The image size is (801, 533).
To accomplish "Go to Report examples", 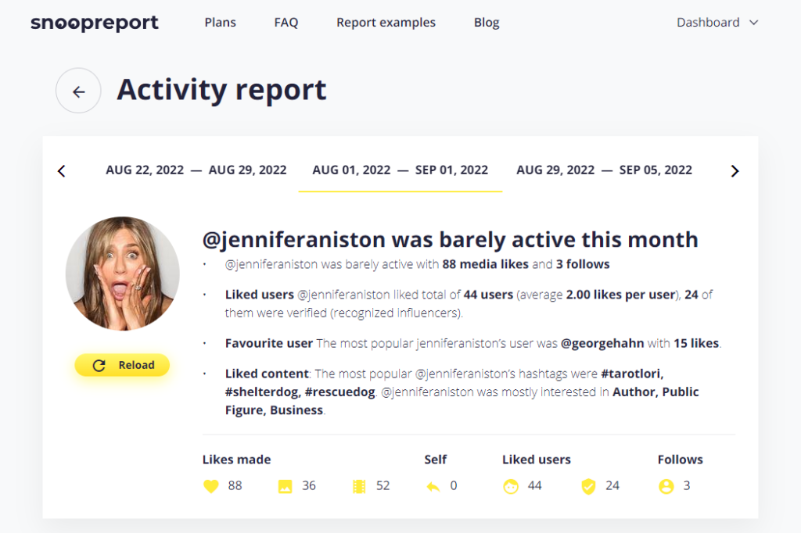I will [x=386, y=23].
